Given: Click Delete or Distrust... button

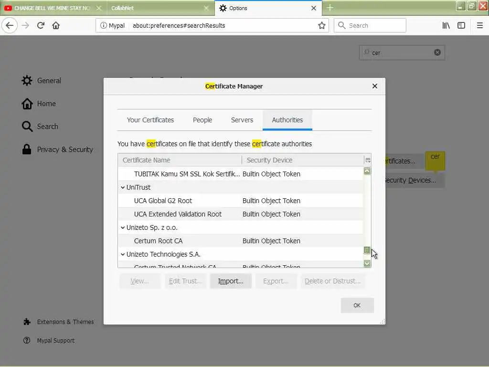Looking at the screenshot, I should 332,281.
